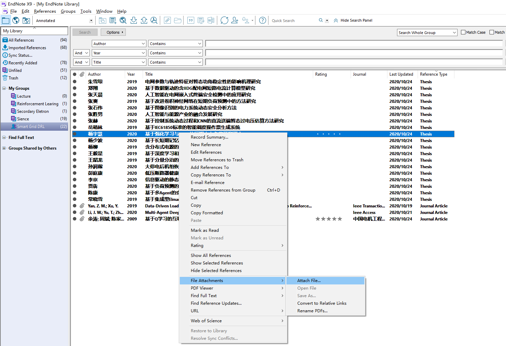Switch to Online Search Mode globe icon
Viewport: 506px width, 346px height.
tap(16, 20)
